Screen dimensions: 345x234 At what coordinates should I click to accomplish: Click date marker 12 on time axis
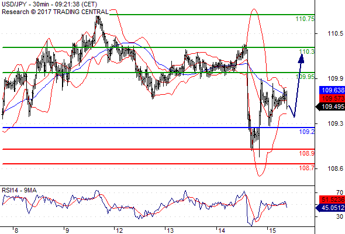click(119, 230)
